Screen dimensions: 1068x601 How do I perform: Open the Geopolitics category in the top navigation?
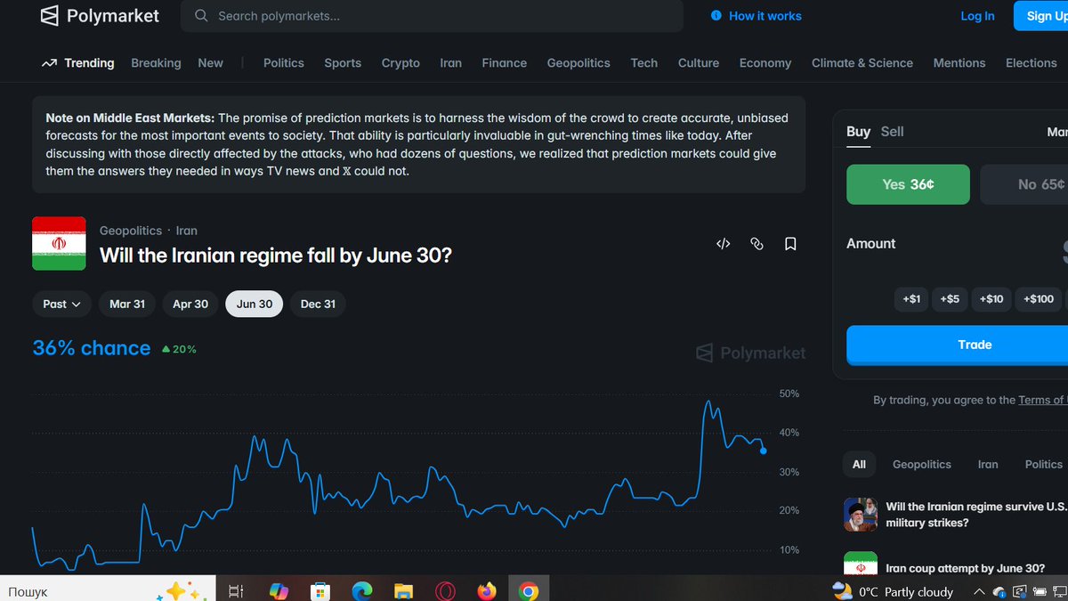(578, 63)
